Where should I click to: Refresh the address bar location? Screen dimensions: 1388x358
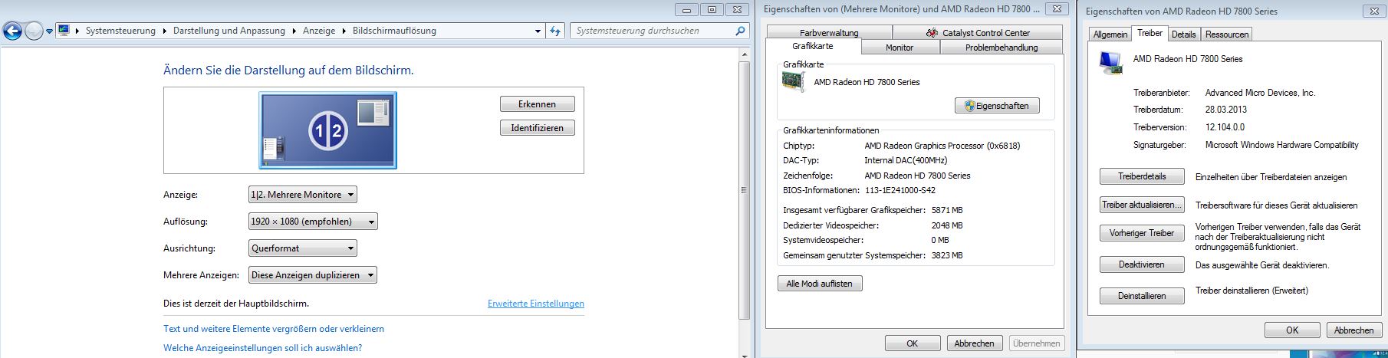556,31
